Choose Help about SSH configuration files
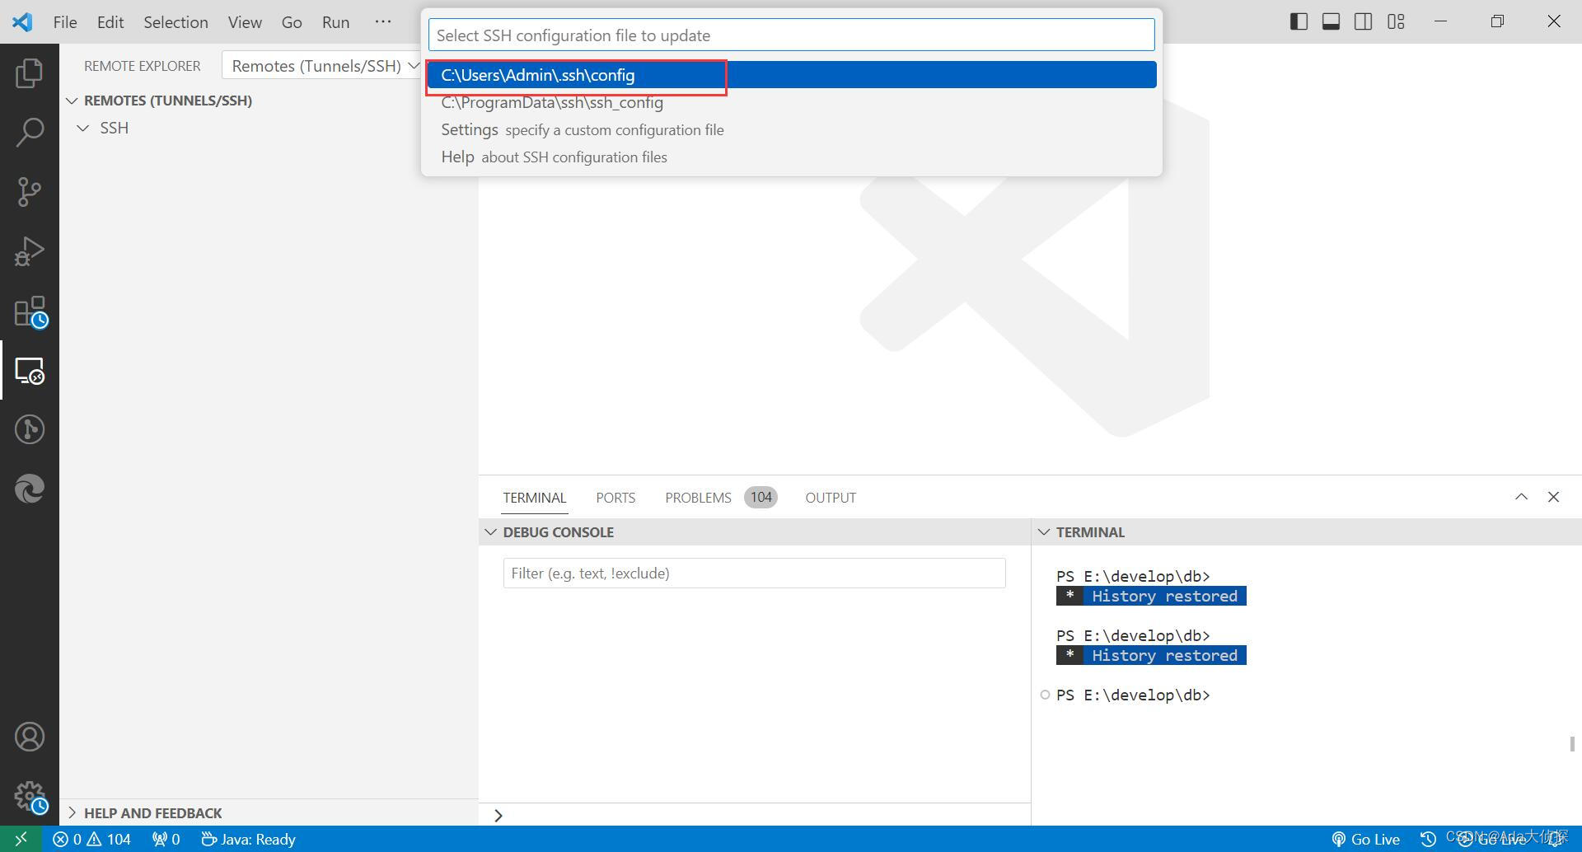The image size is (1582, 852). (792, 157)
